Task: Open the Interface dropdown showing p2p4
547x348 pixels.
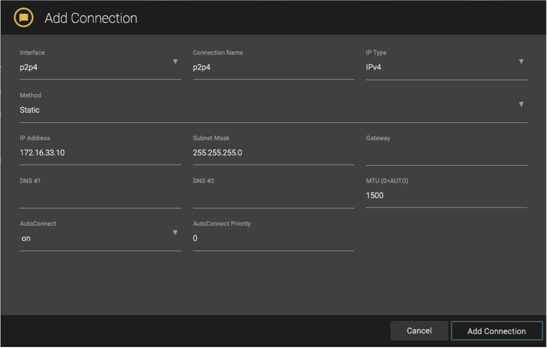Action: [100, 67]
